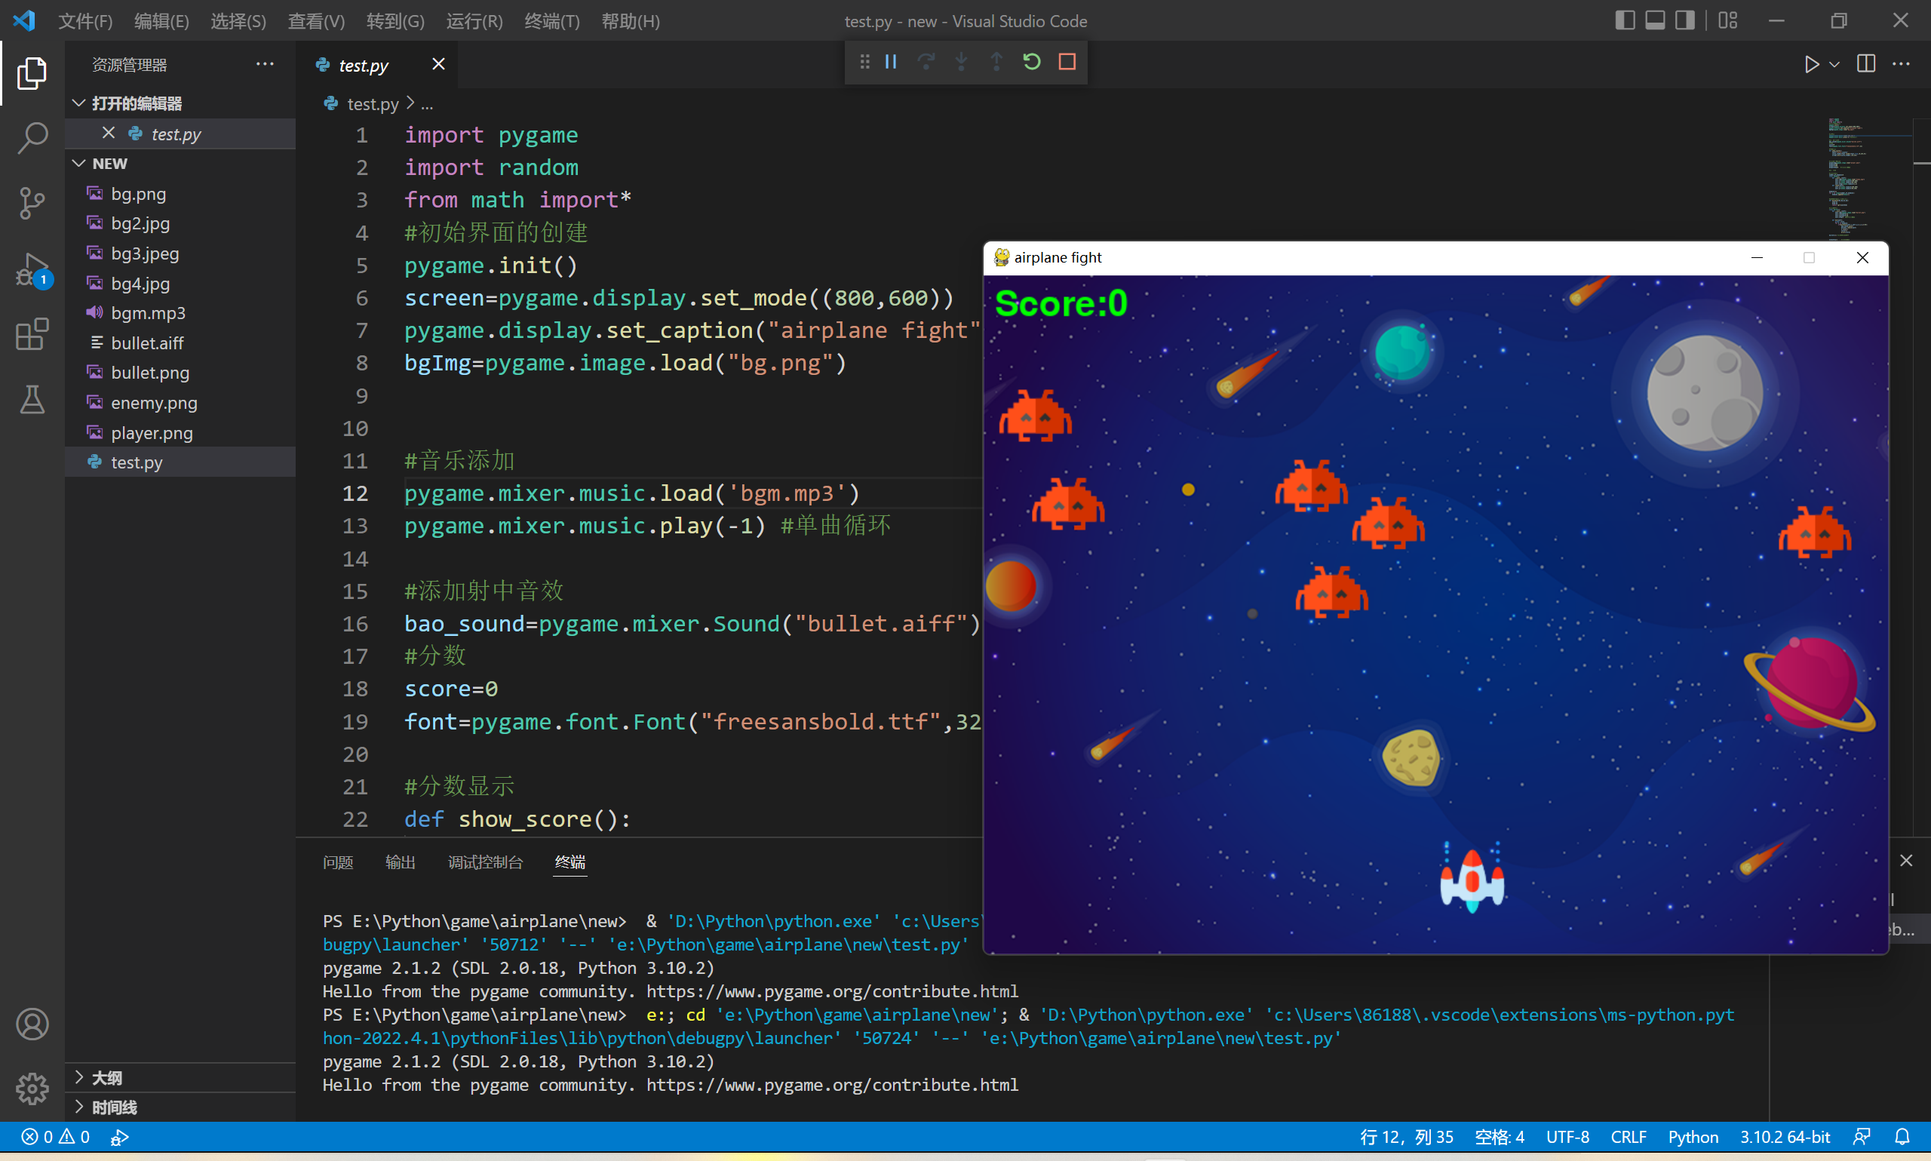The image size is (1931, 1161).
Task: Open the Run and Debug view
Action: (32, 269)
